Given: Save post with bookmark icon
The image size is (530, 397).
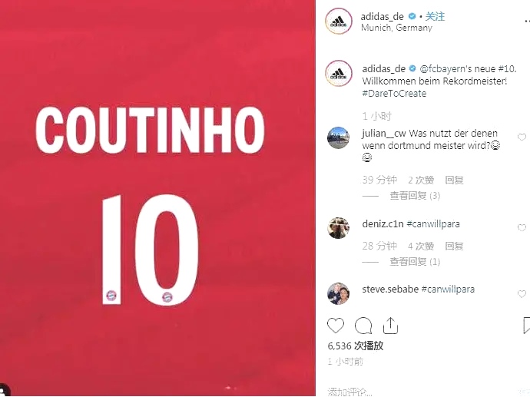Looking at the screenshot, I should click(x=526, y=326).
